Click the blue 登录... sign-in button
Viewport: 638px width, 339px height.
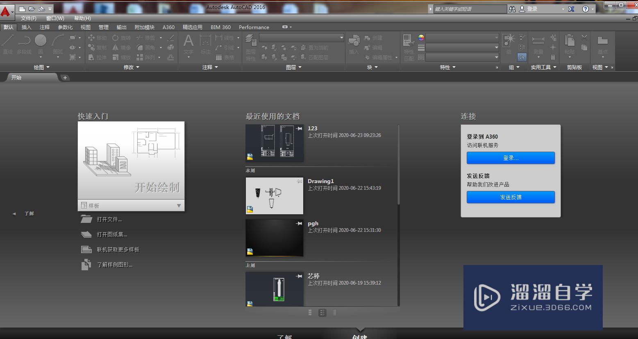click(x=511, y=158)
